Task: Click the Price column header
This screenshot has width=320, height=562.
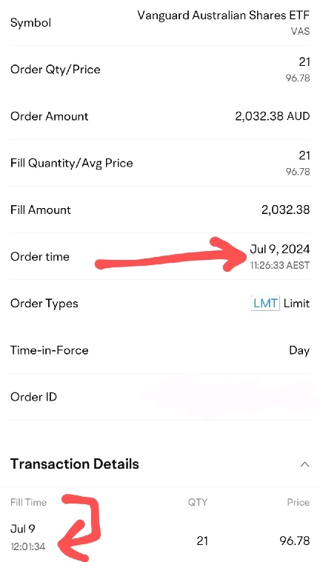Action: (299, 502)
